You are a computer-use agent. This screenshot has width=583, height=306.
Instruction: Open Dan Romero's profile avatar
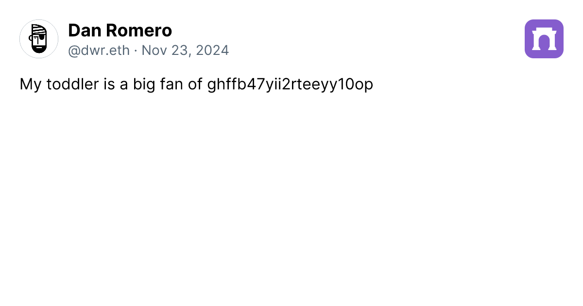click(39, 39)
